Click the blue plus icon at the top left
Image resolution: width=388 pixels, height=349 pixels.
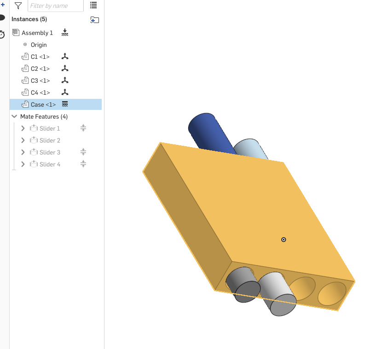pos(3,5)
